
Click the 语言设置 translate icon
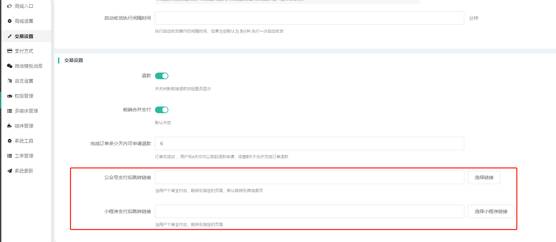coord(10,81)
